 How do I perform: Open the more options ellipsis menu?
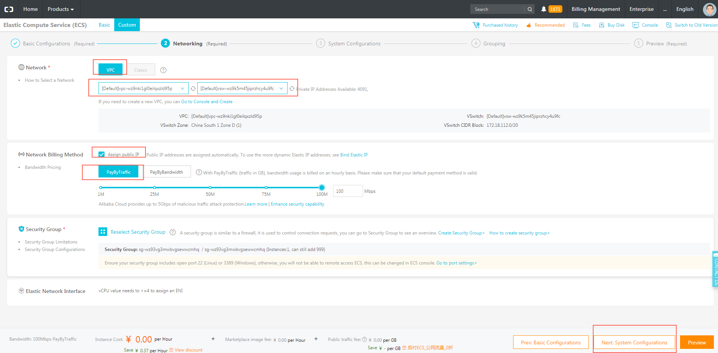coord(665,9)
